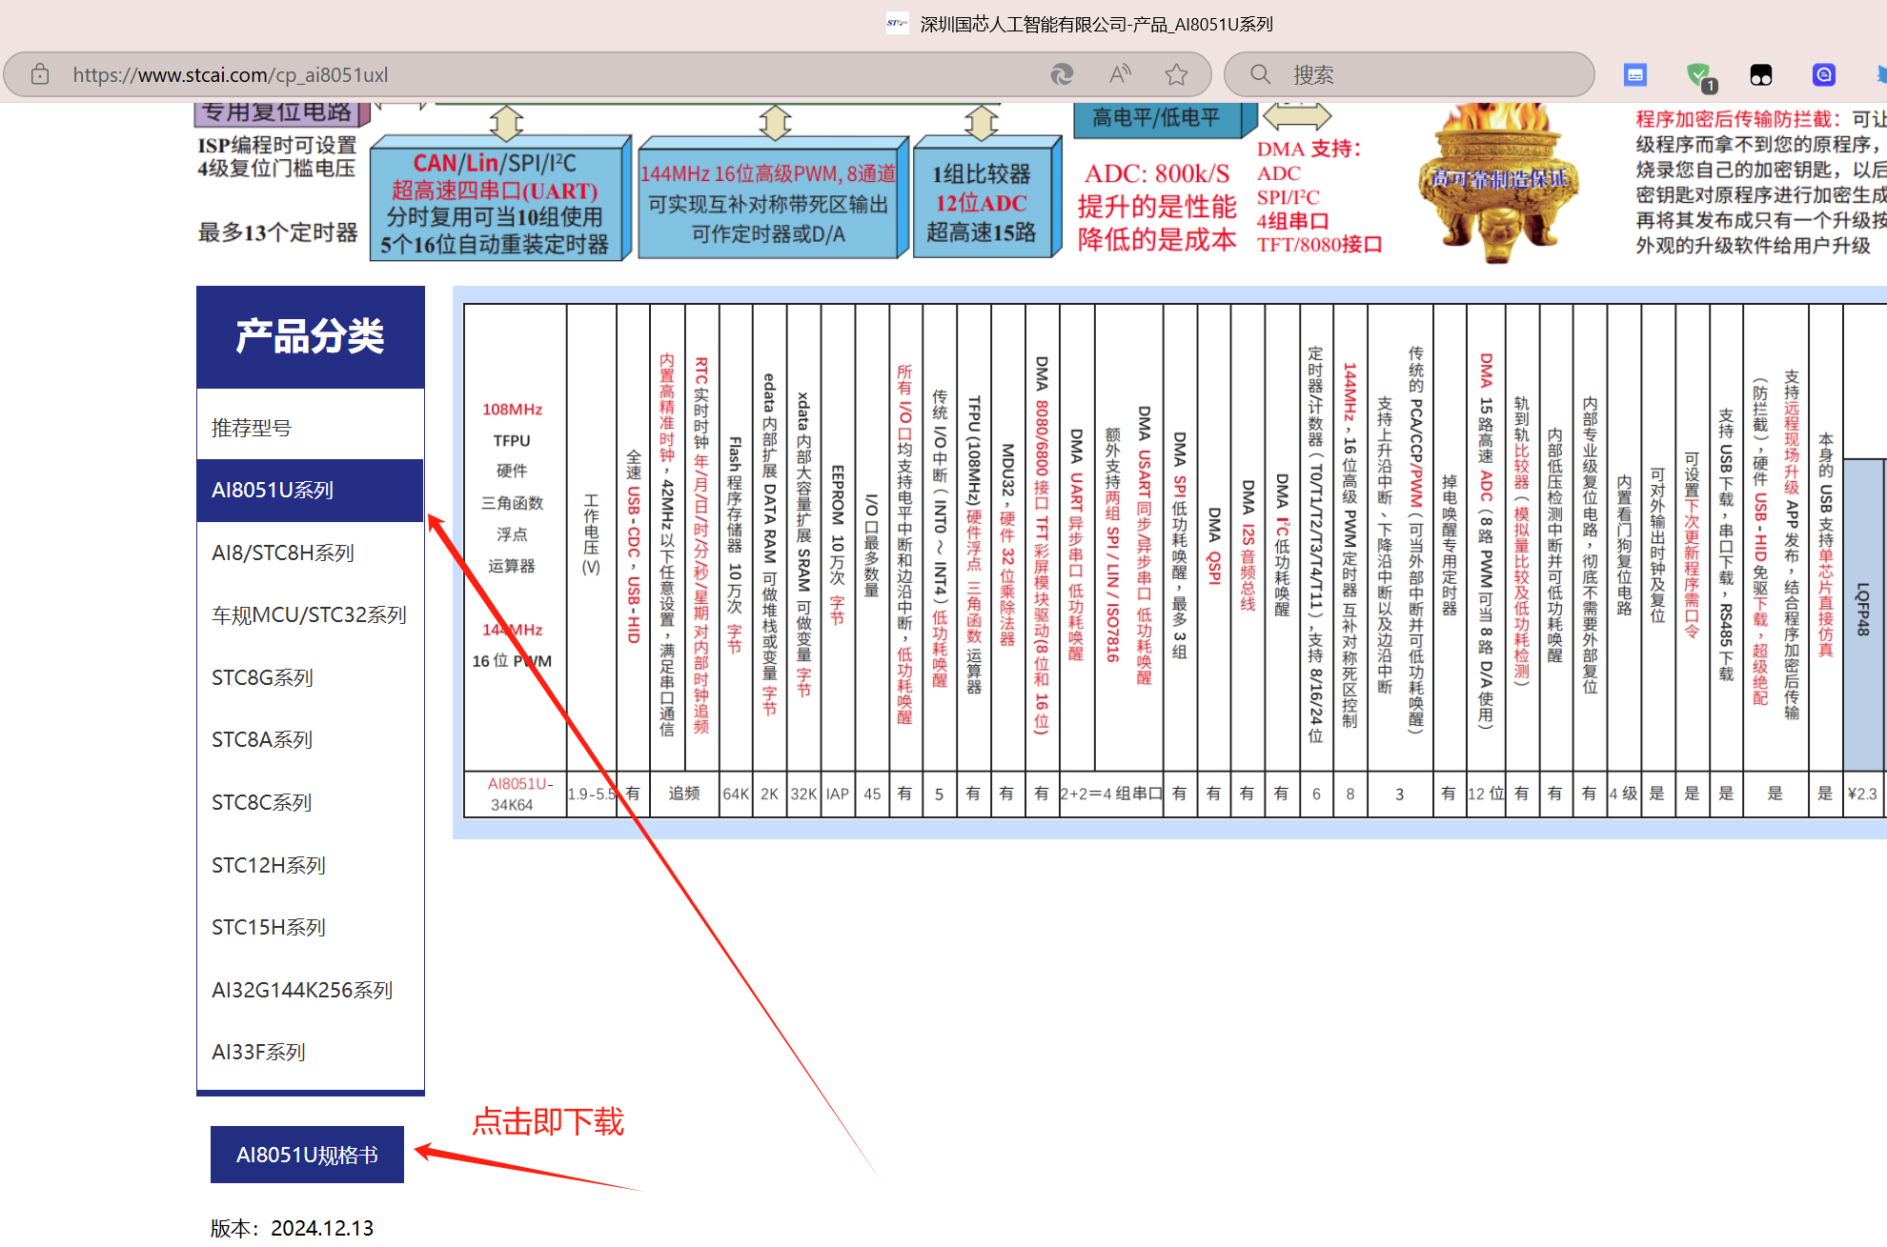Viewport: 1887px width, 1247px height.
Task: Click the search magnifier icon
Action: [1260, 74]
